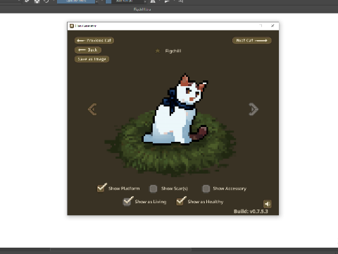Screen dimensions: 338x254
Task: Toggle the favorite star beside Figchill
Action: tap(158, 51)
